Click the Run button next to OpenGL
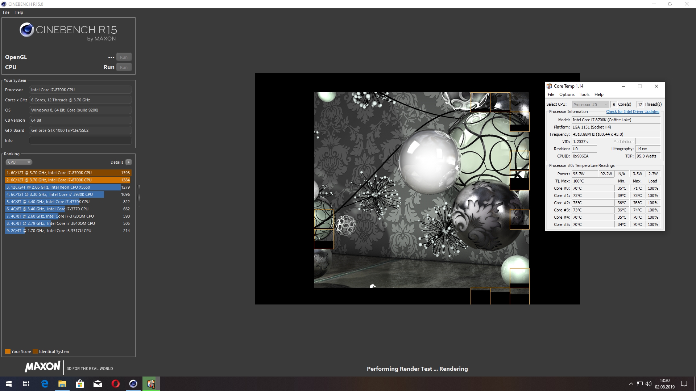 click(x=124, y=57)
